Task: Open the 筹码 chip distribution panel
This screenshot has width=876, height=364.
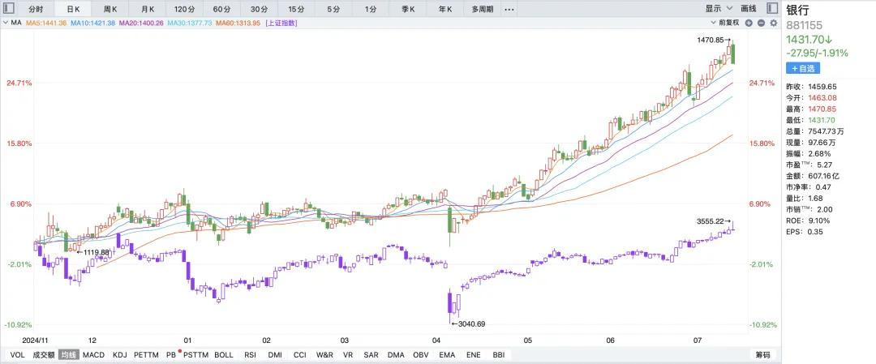Action: [762, 355]
